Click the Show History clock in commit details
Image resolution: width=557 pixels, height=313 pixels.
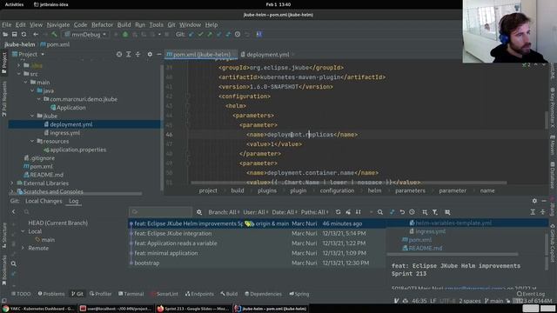point(412,212)
